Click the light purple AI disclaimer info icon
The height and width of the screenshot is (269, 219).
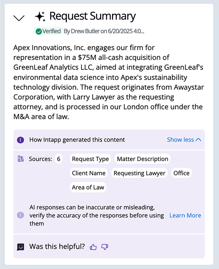pyautogui.click(x=20, y=215)
